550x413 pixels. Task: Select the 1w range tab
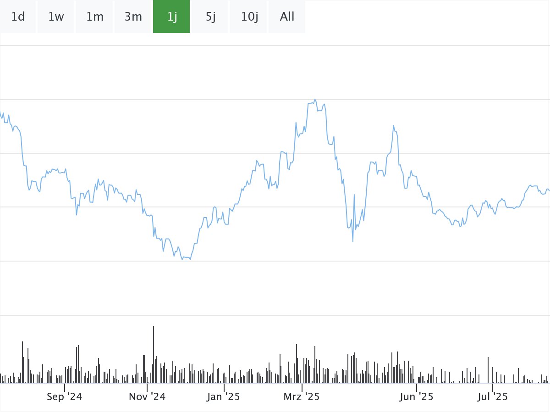tap(56, 17)
